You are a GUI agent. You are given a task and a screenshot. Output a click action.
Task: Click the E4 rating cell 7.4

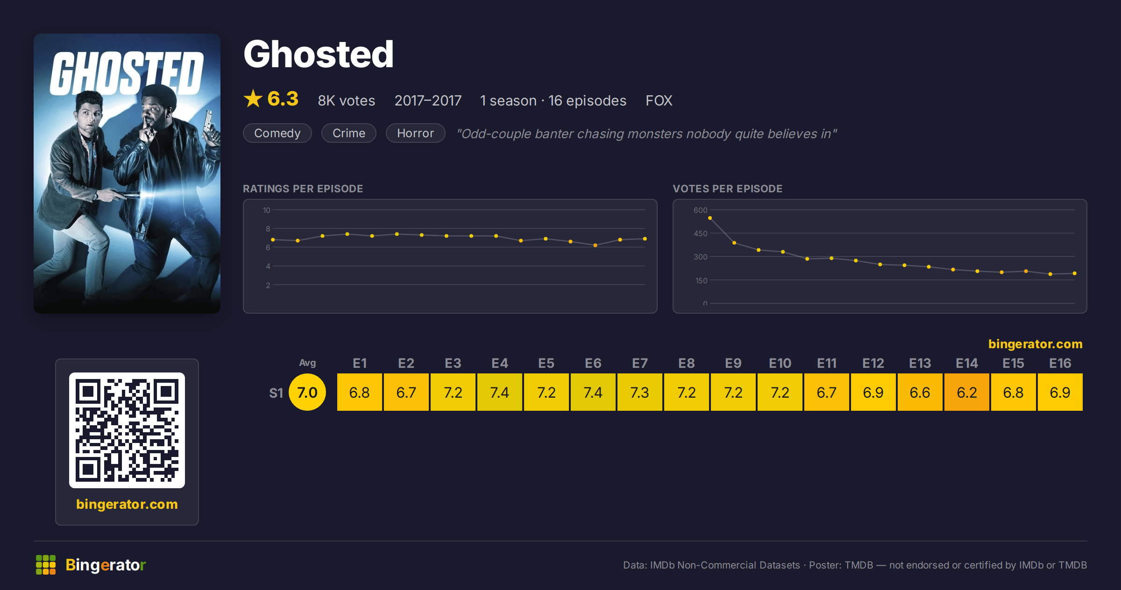tap(500, 393)
